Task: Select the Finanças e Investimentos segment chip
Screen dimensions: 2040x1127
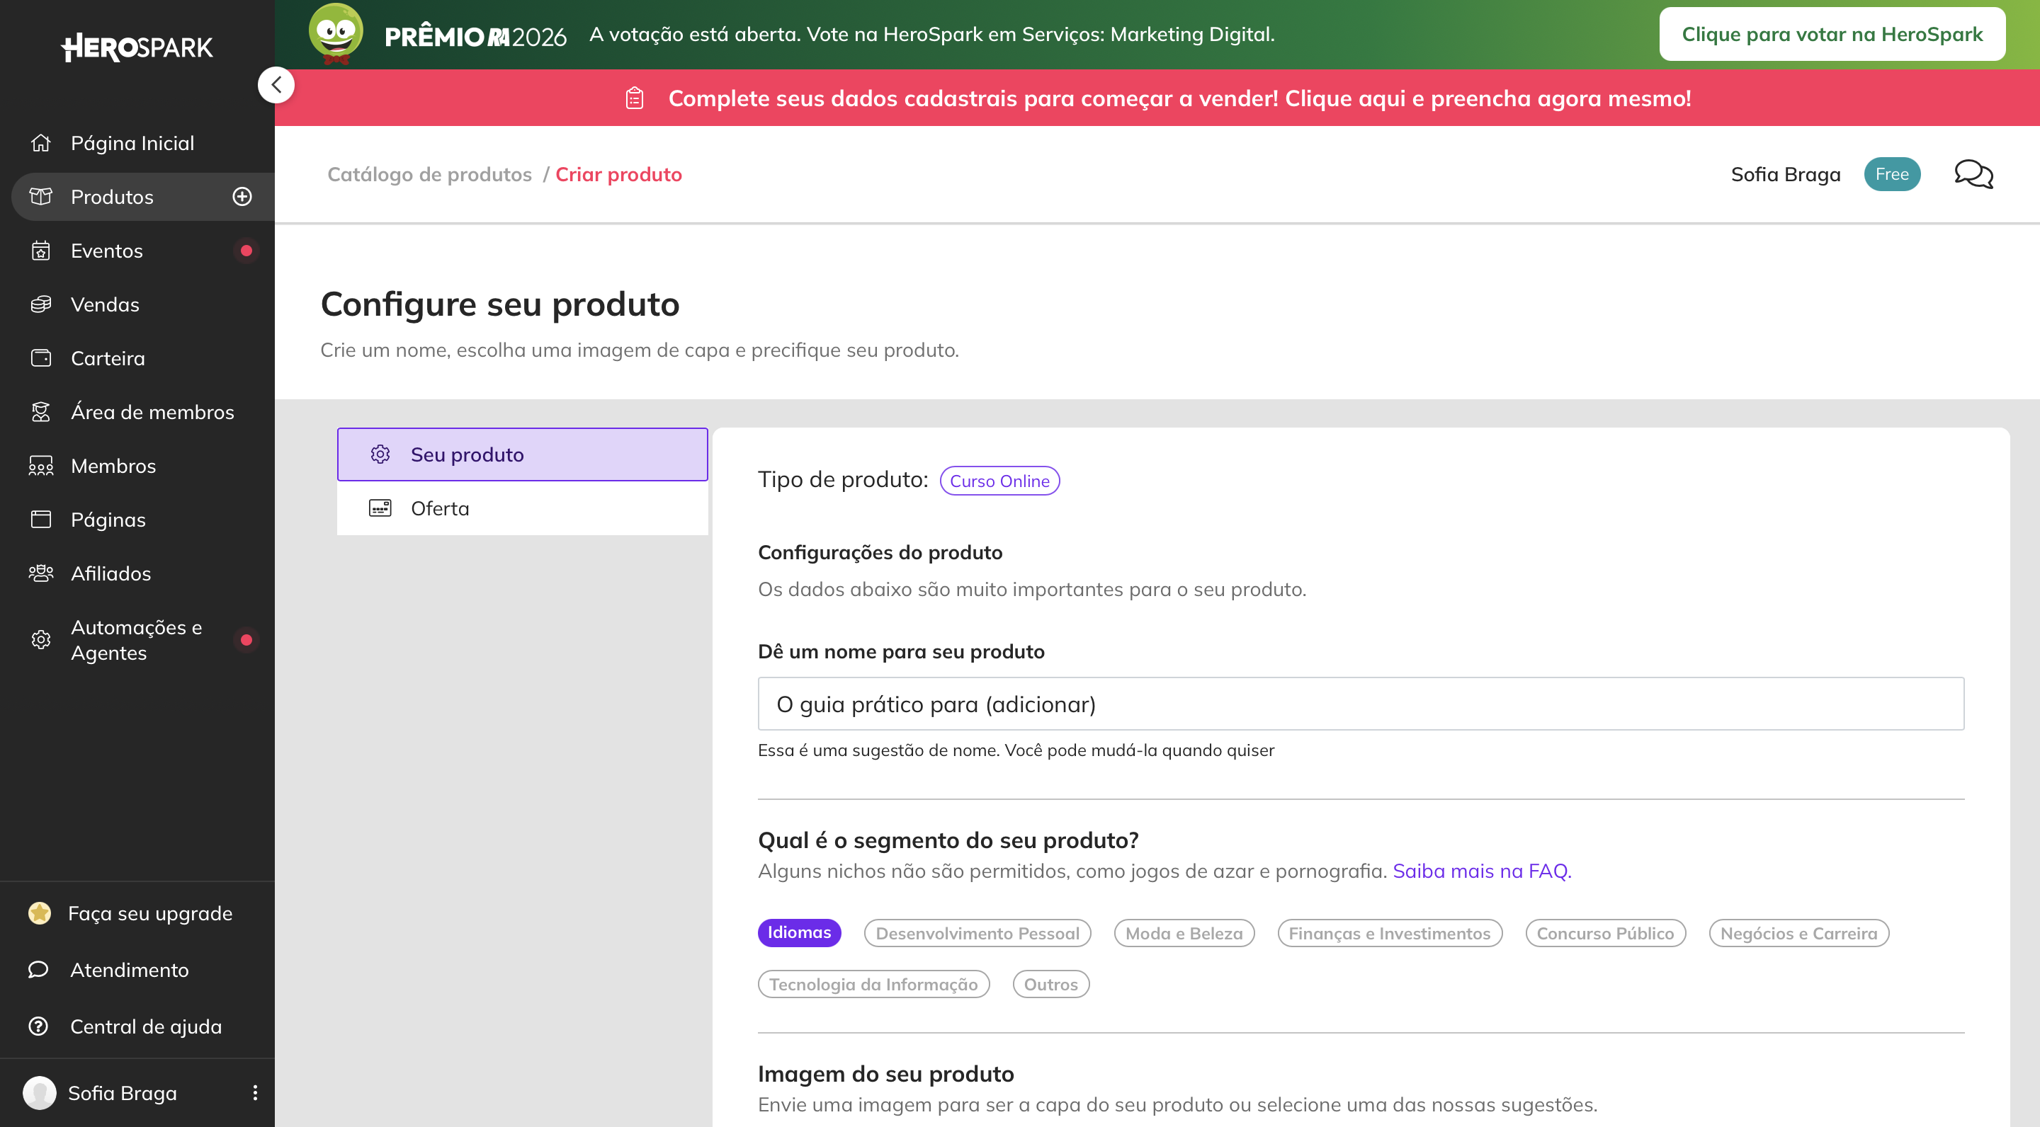Action: pyautogui.click(x=1389, y=934)
